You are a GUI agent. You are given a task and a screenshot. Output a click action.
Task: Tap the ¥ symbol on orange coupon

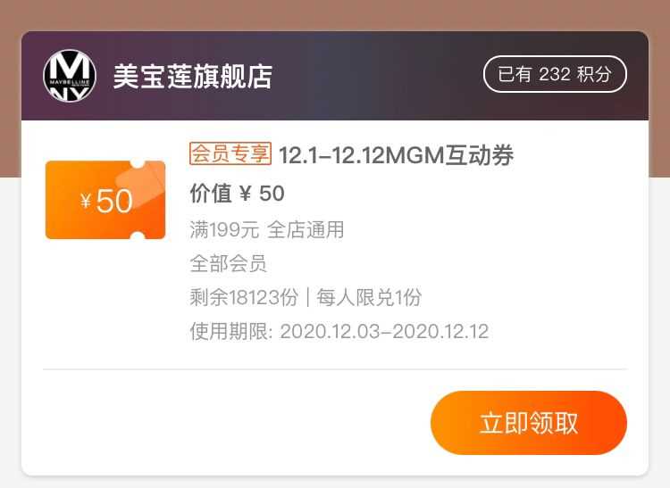[x=86, y=201]
